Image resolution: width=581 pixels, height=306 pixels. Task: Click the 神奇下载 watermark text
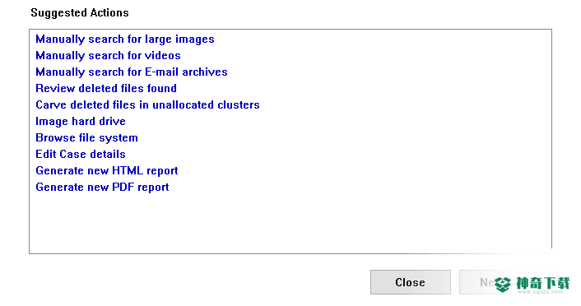click(543, 284)
